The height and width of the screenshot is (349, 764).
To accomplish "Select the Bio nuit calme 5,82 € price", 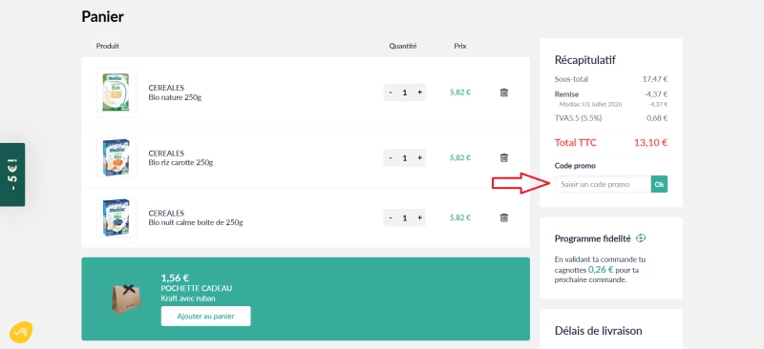I will tap(460, 217).
